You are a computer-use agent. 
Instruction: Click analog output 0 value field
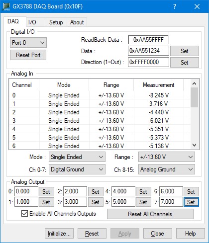26,191
